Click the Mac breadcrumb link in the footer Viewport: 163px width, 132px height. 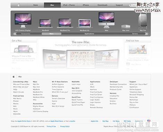coord(20,77)
